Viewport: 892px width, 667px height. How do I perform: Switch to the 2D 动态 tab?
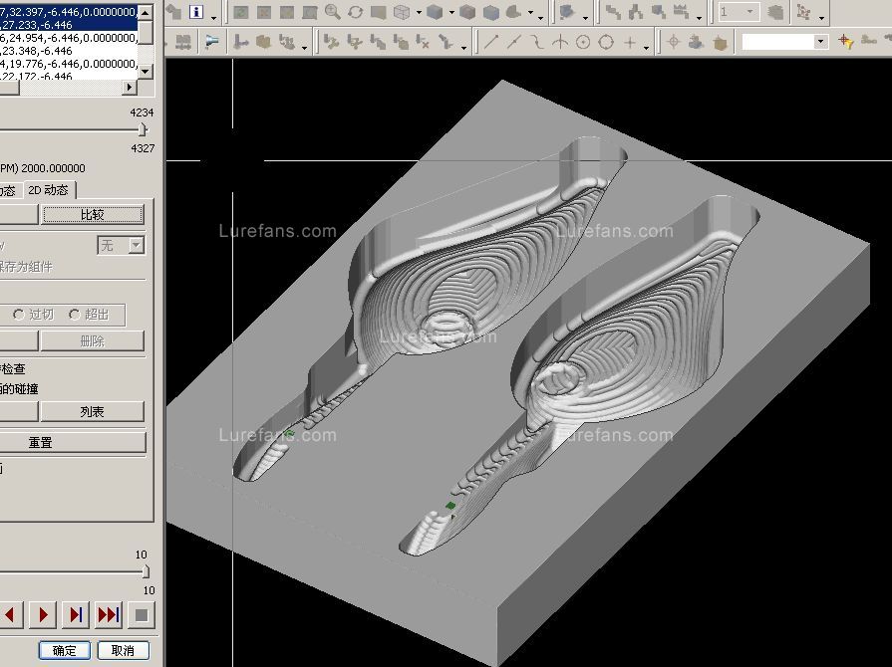click(x=48, y=190)
